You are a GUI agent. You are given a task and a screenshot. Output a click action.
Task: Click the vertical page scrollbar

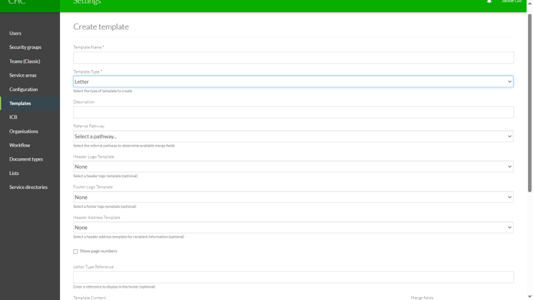(530, 102)
